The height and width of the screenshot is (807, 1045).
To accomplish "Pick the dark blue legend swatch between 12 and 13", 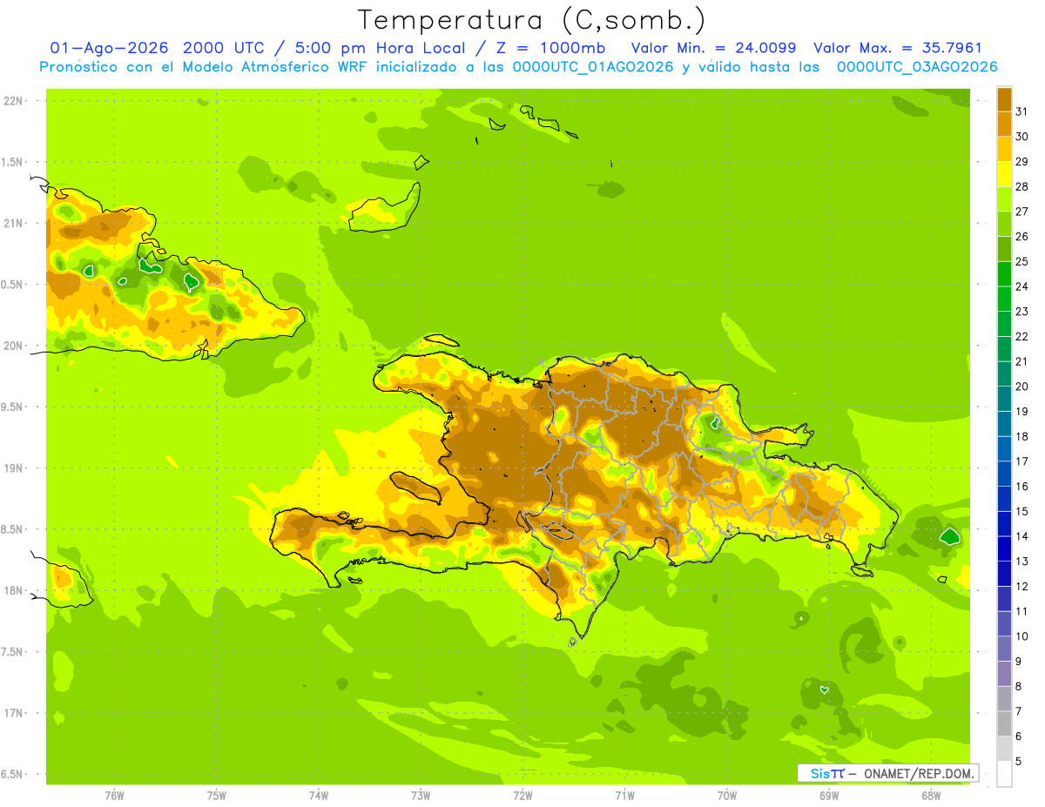I will coord(1004,574).
